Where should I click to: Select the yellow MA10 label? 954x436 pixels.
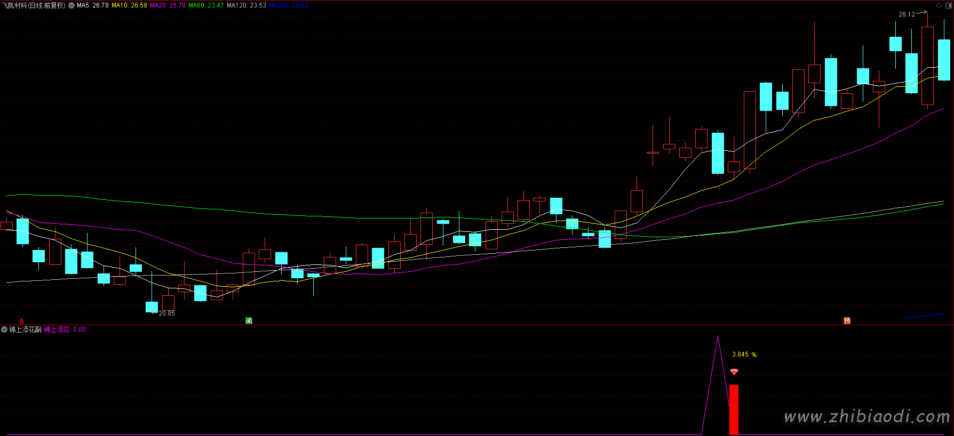tap(129, 5)
